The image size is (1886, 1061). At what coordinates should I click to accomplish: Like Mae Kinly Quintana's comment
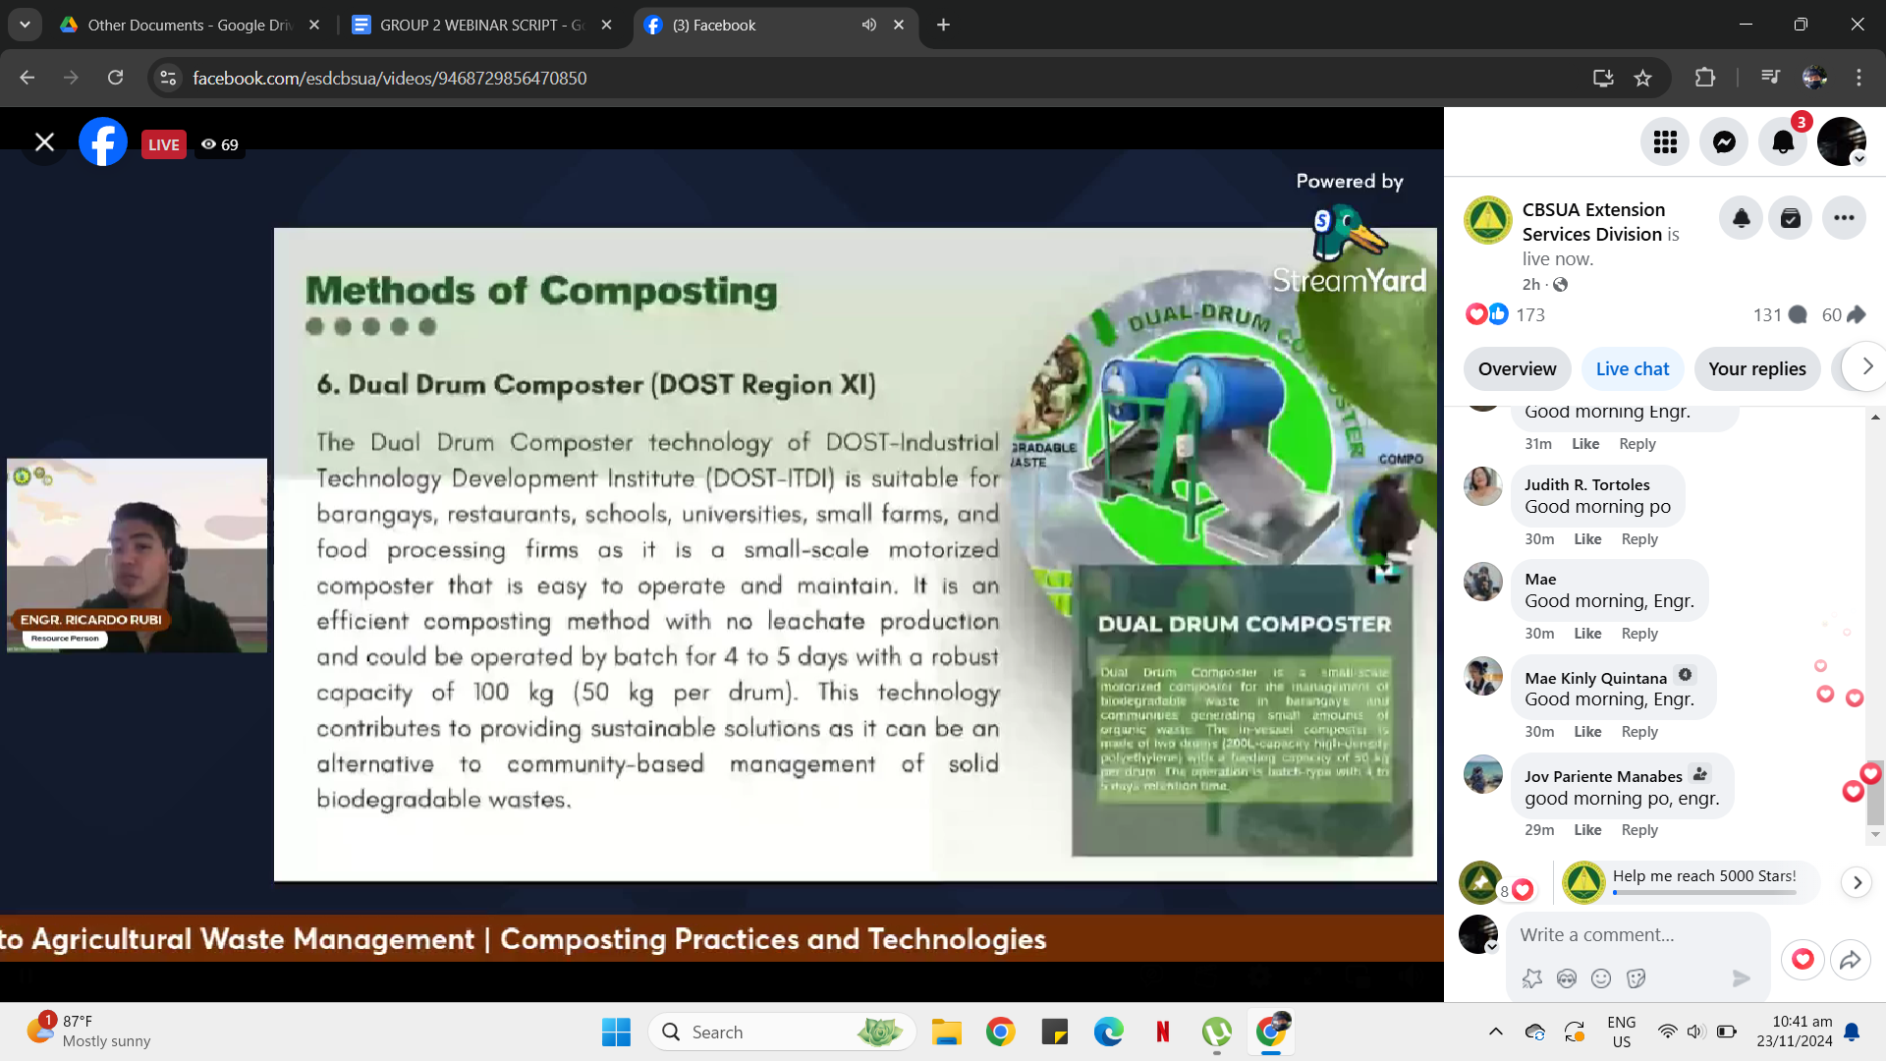click(x=1587, y=732)
